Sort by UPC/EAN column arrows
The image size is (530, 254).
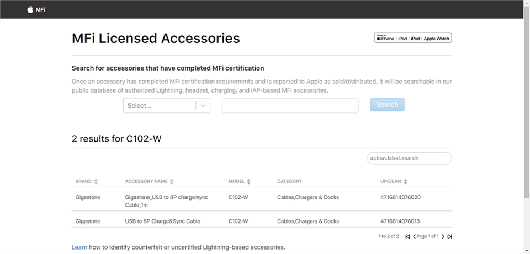click(x=405, y=181)
